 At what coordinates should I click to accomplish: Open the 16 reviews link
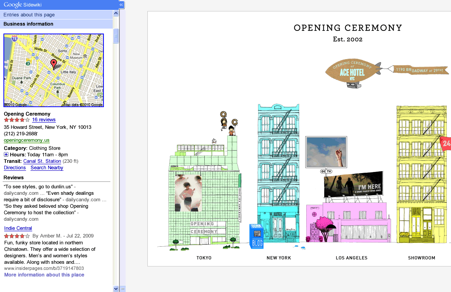point(44,120)
